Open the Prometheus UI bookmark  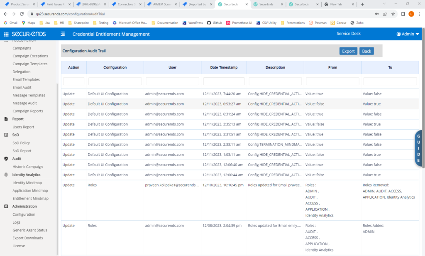(x=239, y=23)
